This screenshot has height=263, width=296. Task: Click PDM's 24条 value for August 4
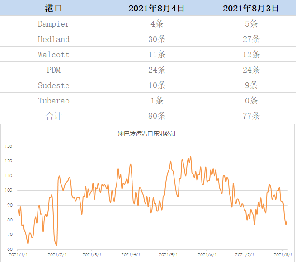(157, 70)
